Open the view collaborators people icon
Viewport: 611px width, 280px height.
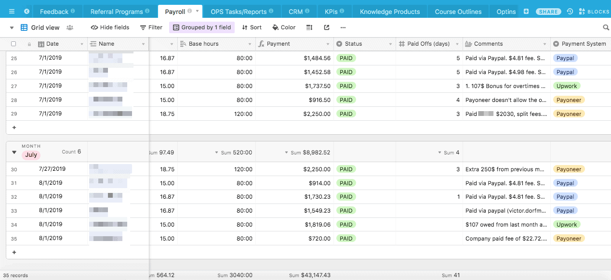(x=70, y=28)
